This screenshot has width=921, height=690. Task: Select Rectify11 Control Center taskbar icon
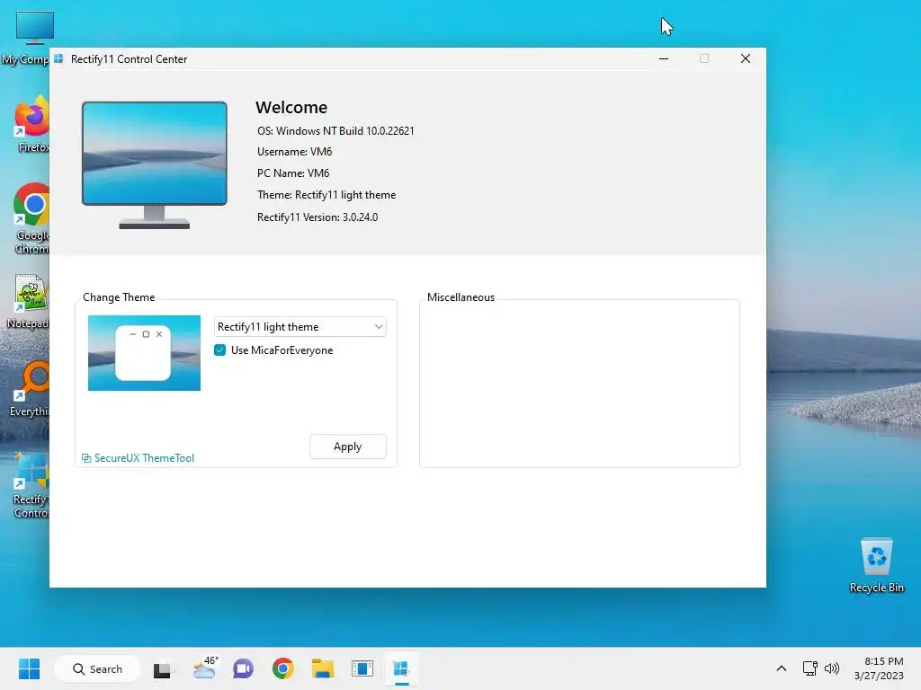[x=402, y=668]
